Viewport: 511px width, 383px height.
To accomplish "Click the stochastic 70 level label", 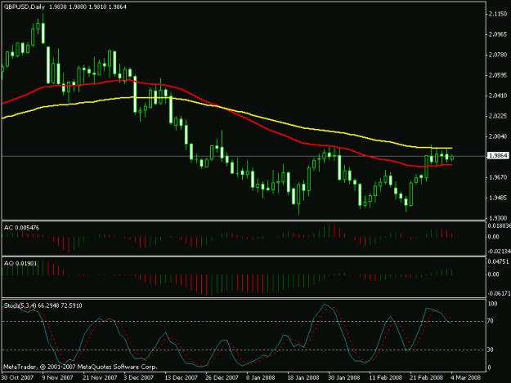I will point(491,321).
